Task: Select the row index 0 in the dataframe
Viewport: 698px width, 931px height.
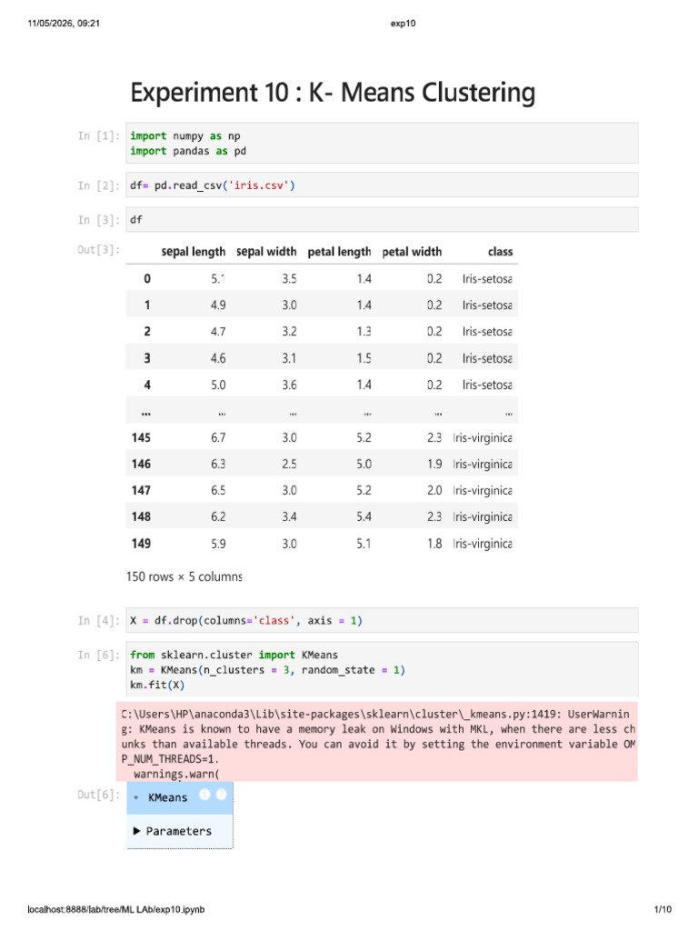Action: point(147,278)
